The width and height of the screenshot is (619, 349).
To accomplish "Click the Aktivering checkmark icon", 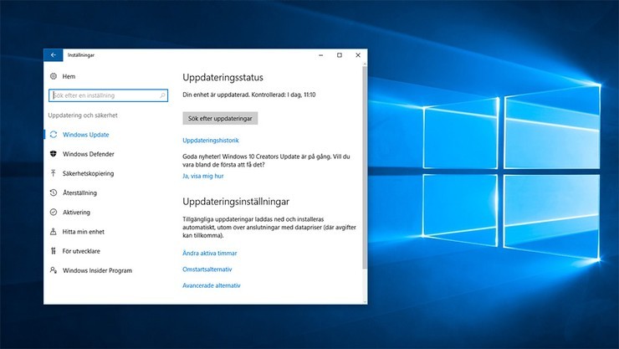I will pyautogui.click(x=54, y=212).
